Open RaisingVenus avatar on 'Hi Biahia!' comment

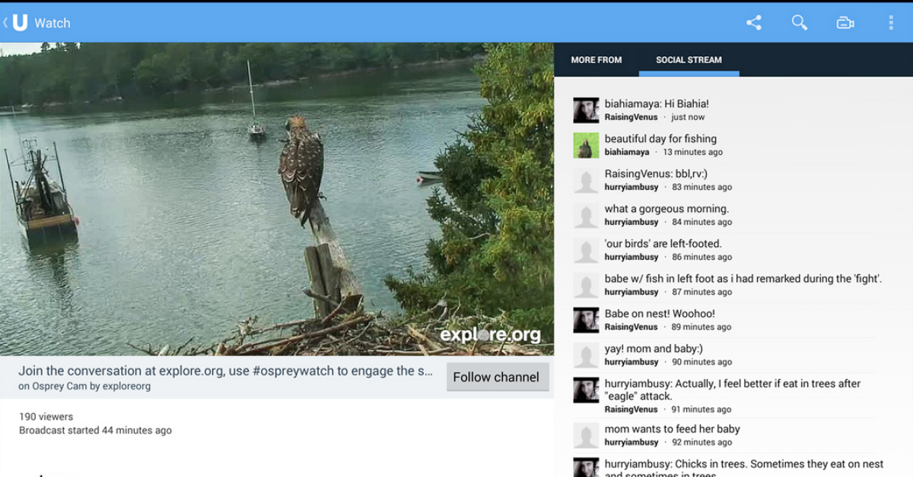coord(586,110)
